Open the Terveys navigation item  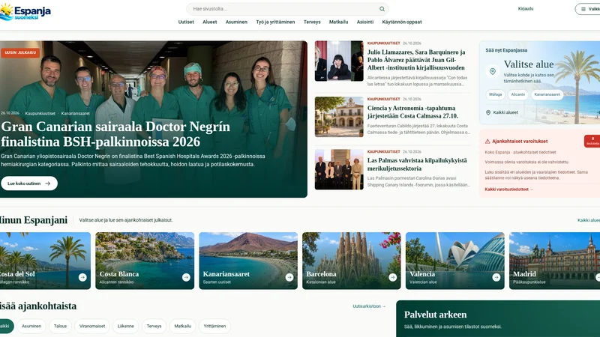[312, 22]
